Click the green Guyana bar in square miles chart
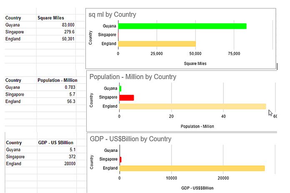Screen dimensions: 290x193 click(x=182, y=26)
